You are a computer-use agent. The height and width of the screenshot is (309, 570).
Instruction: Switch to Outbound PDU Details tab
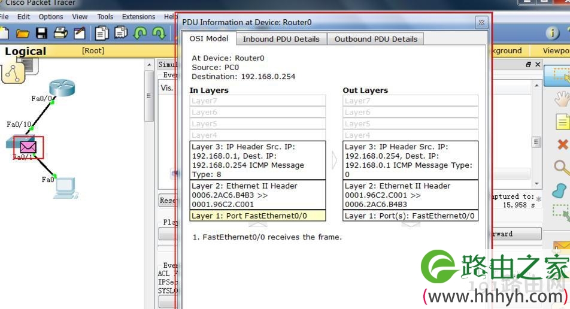375,39
